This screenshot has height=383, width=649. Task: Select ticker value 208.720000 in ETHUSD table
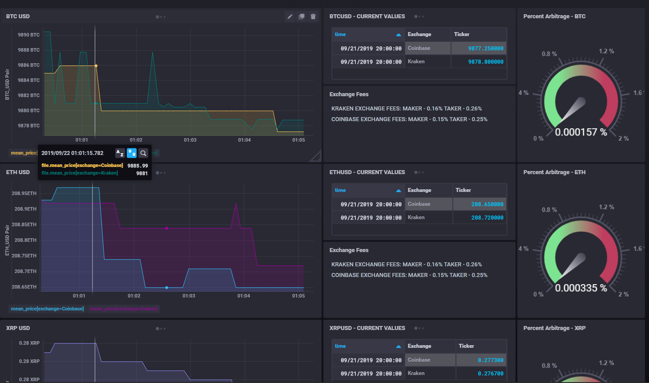[488, 218]
